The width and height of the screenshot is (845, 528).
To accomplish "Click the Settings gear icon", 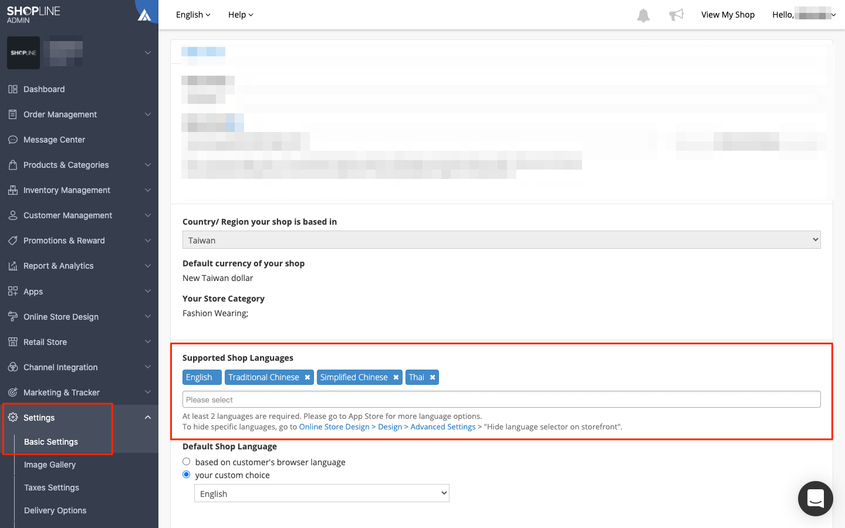I will click(13, 417).
